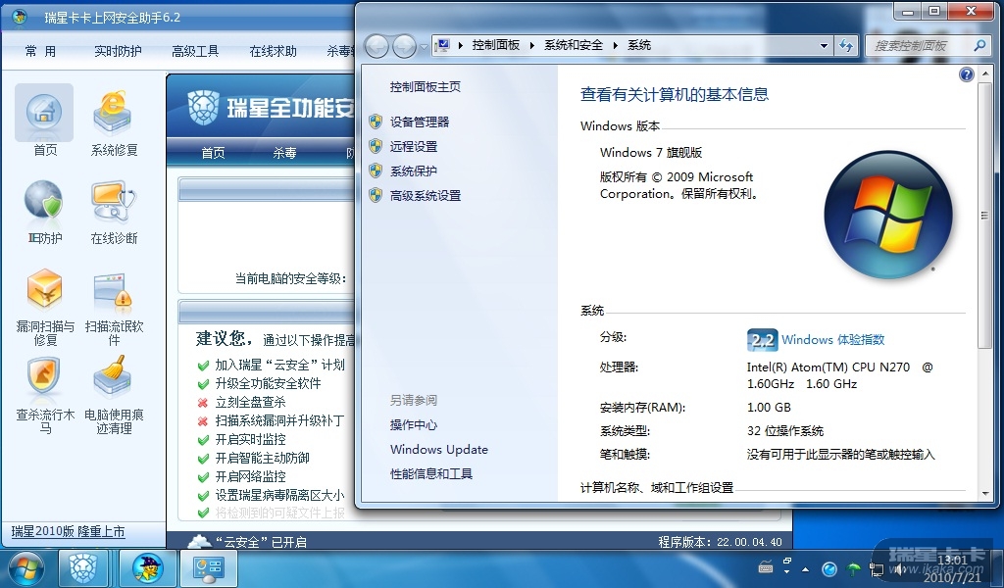Viewport: 1004px width, 588px height.
Task: Click scrollbar down arrow in System window
Action: pos(984,494)
